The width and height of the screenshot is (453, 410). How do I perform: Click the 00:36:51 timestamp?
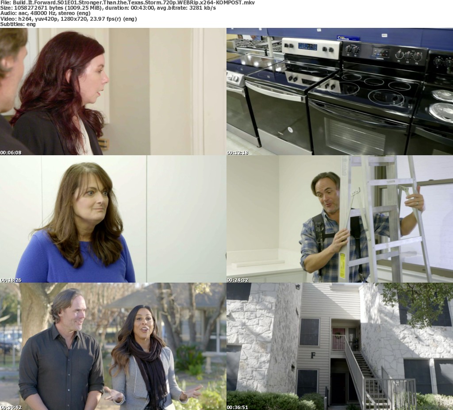(238, 407)
